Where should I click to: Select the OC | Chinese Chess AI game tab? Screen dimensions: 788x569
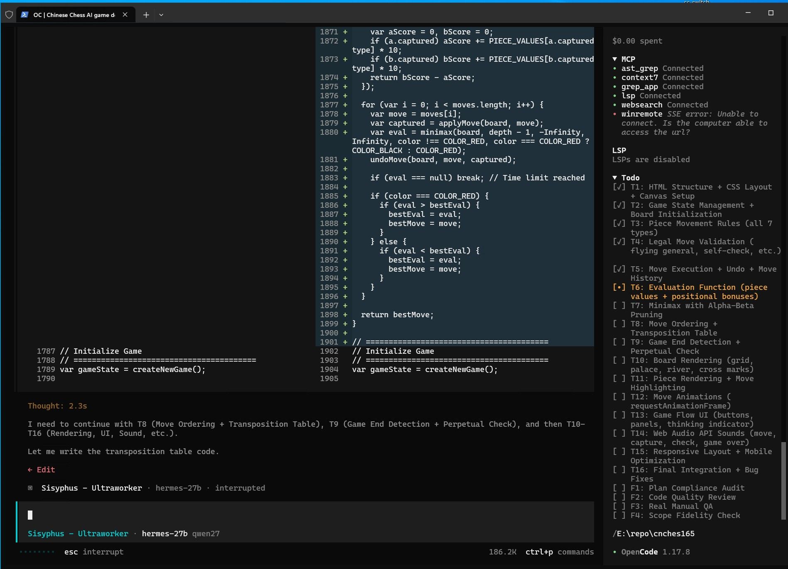pyautogui.click(x=75, y=15)
